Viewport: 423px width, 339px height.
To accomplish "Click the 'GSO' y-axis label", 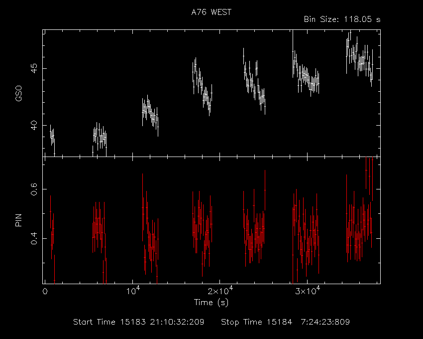I will coord(18,93).
